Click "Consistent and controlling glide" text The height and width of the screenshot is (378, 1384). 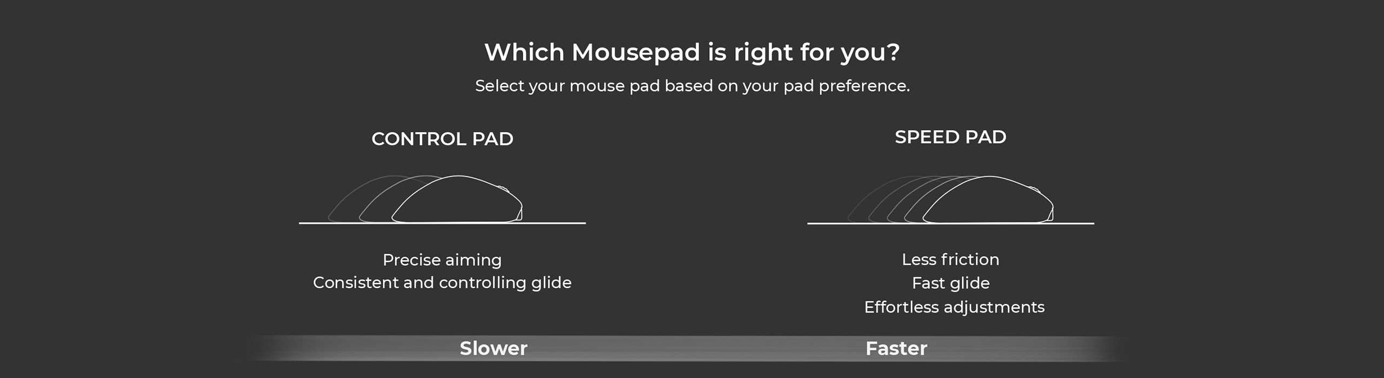click(442, 282)
